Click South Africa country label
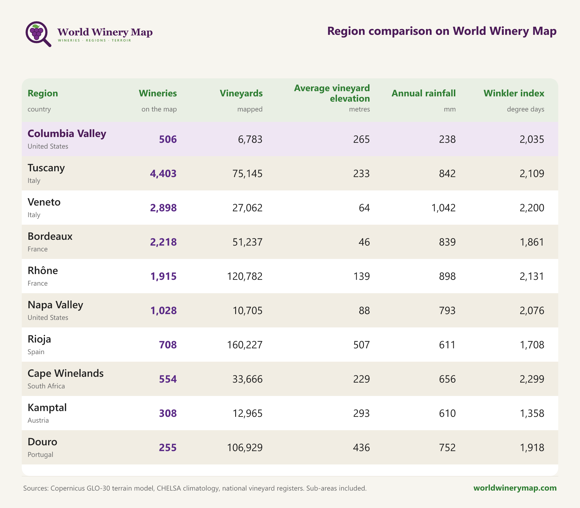580x508 pixels. [46, 386]
